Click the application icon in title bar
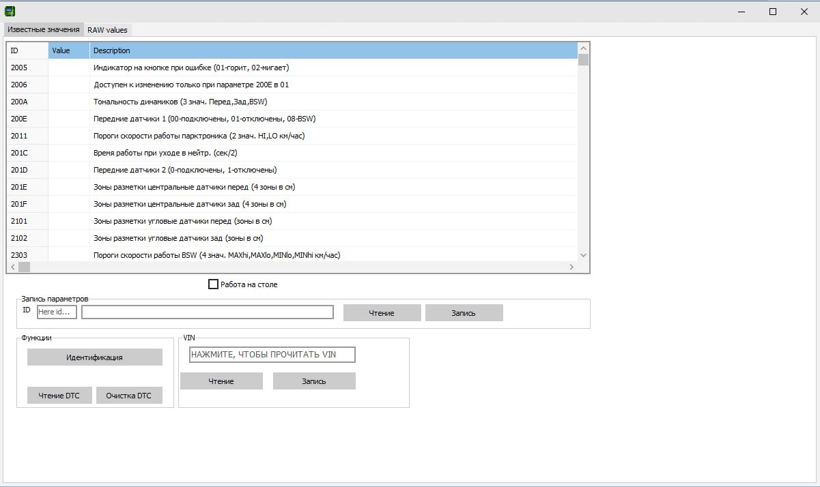Screen dimensions: 820x487 coord(10,11)
